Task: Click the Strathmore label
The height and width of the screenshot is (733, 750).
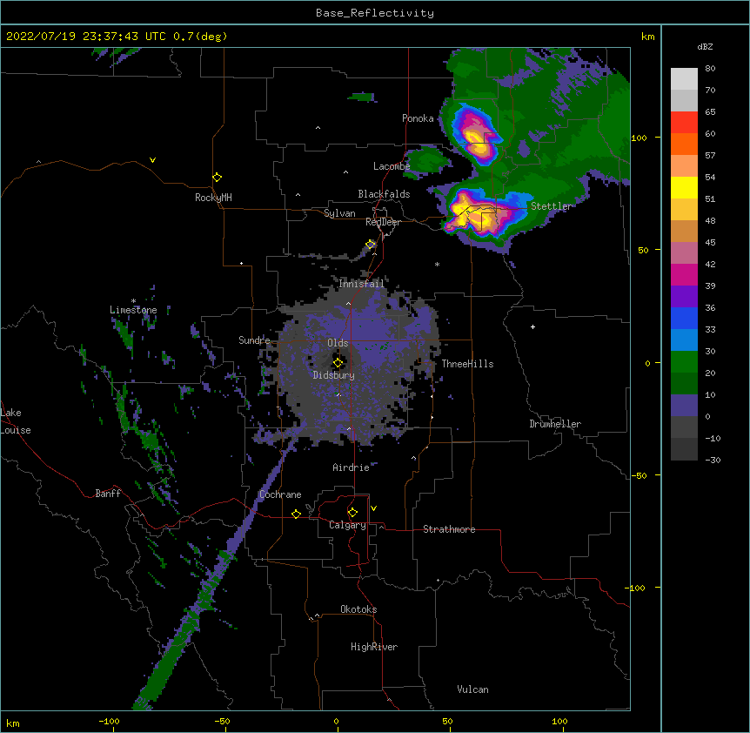Action: click(x=449, y=529)
